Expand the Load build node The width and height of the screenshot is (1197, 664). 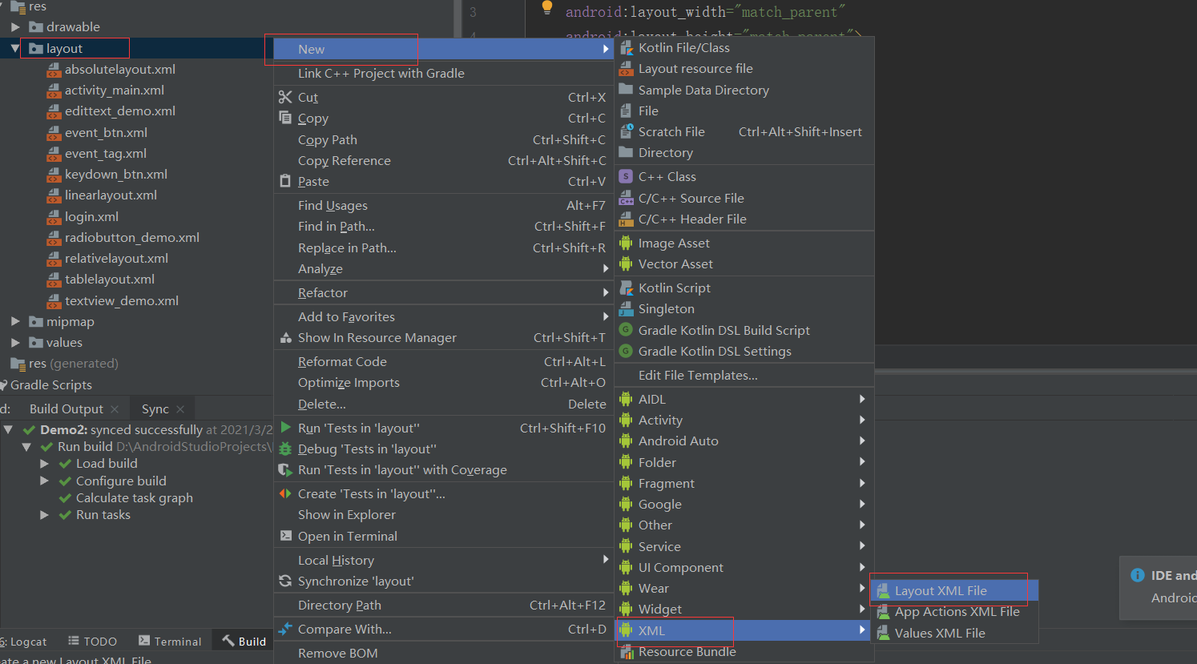(x=45, y=464)
